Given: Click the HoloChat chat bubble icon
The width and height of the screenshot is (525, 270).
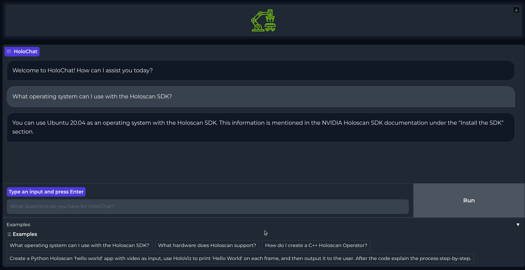Looking at the screenshot, I should (9, 52).
